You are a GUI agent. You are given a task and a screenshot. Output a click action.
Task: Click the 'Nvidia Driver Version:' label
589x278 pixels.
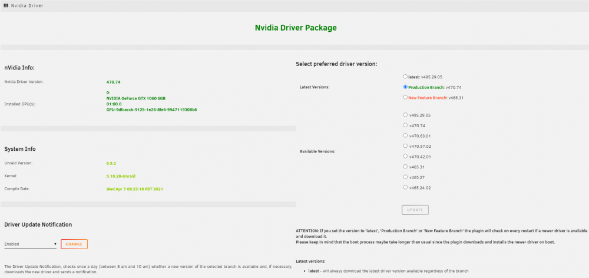[x=24, y=82]
